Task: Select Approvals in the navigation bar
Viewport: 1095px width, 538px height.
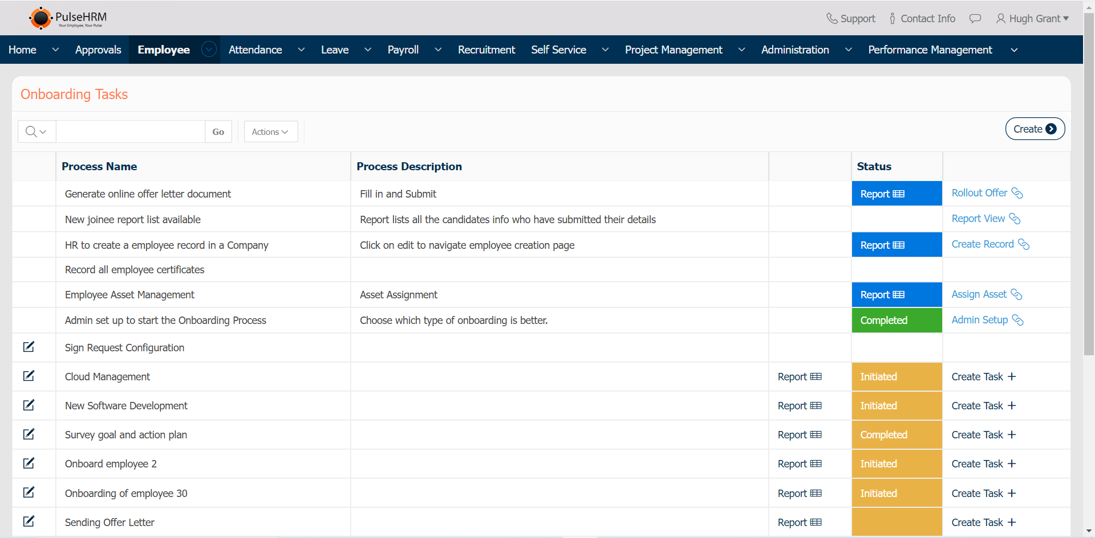Action: point(98,50)
